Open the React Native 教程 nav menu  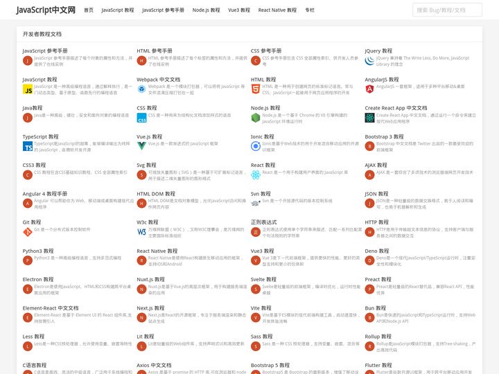point(277,10)
